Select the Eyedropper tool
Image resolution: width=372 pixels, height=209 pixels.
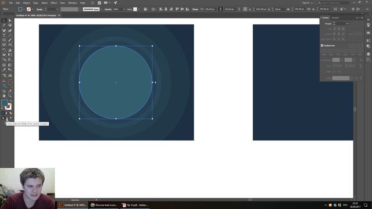pyautogui.click(x=4, y=70)
